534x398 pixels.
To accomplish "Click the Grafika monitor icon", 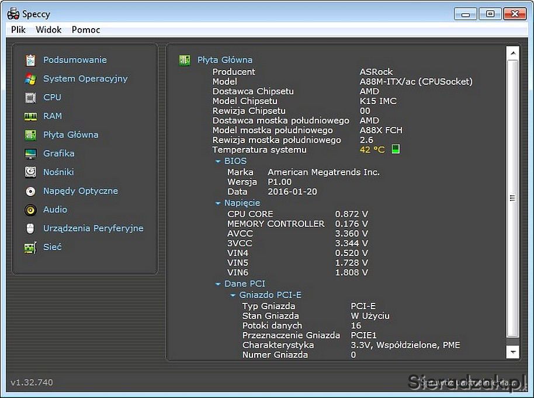I will [30, 154].
